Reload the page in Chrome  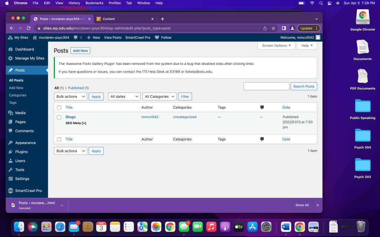[x=28, y=28]
